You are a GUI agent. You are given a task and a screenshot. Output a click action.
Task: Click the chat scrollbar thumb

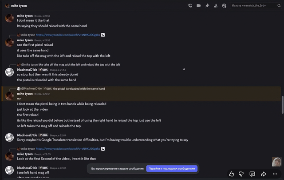(282, 105)
